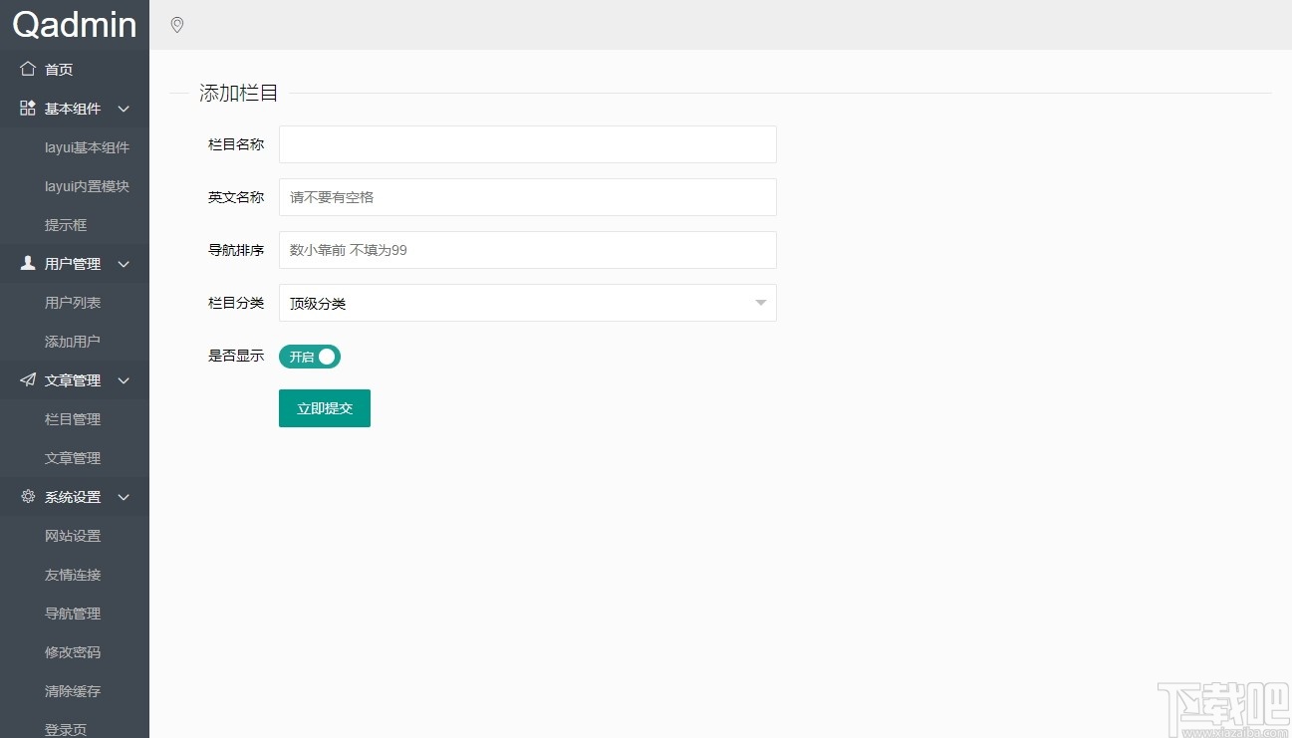Click the Qadmin logo

74,25
